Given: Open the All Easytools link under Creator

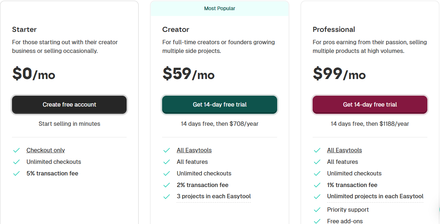Looking at the screenshot, I should (x=194, y=150).
